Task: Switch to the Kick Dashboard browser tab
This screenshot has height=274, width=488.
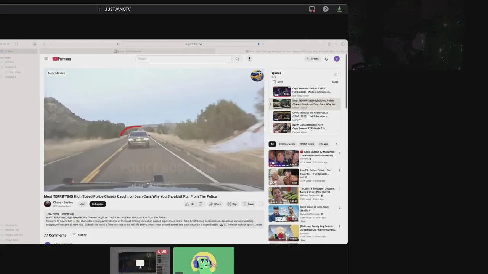Action: tap(127, 51)
